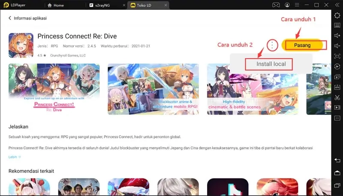Click the Jelaskan section heading
This screenshot has width=343, height=196.
(18, 127)
